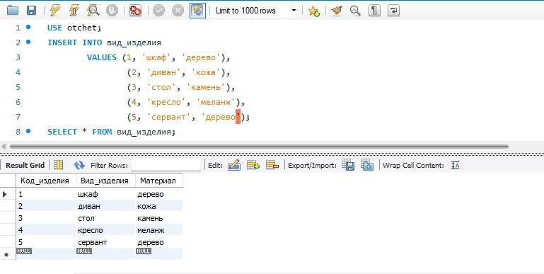
Task: Click NULL cell under Вид_изделия
Action: click(105, 253)
